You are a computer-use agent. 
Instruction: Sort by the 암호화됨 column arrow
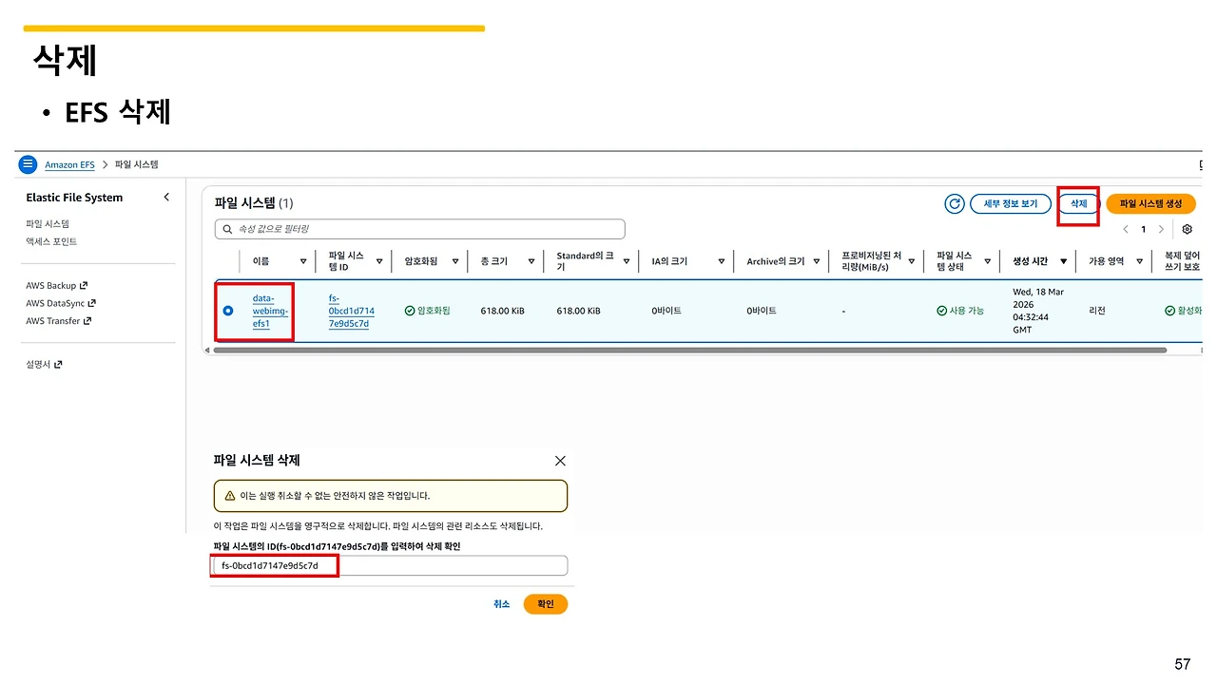[x=454, y=261]
